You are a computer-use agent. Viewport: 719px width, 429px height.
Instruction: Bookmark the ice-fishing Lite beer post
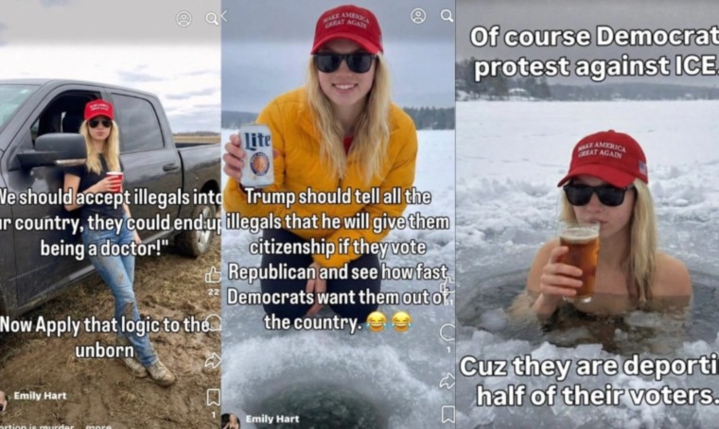tap(448, 414)
